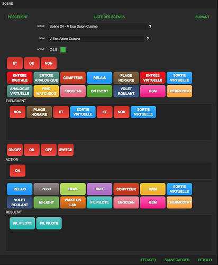This screenshot has width=218, height=265.
Task: Click PLAGE HORAIRE block inside Evenement area
Action: coord(39,112)
